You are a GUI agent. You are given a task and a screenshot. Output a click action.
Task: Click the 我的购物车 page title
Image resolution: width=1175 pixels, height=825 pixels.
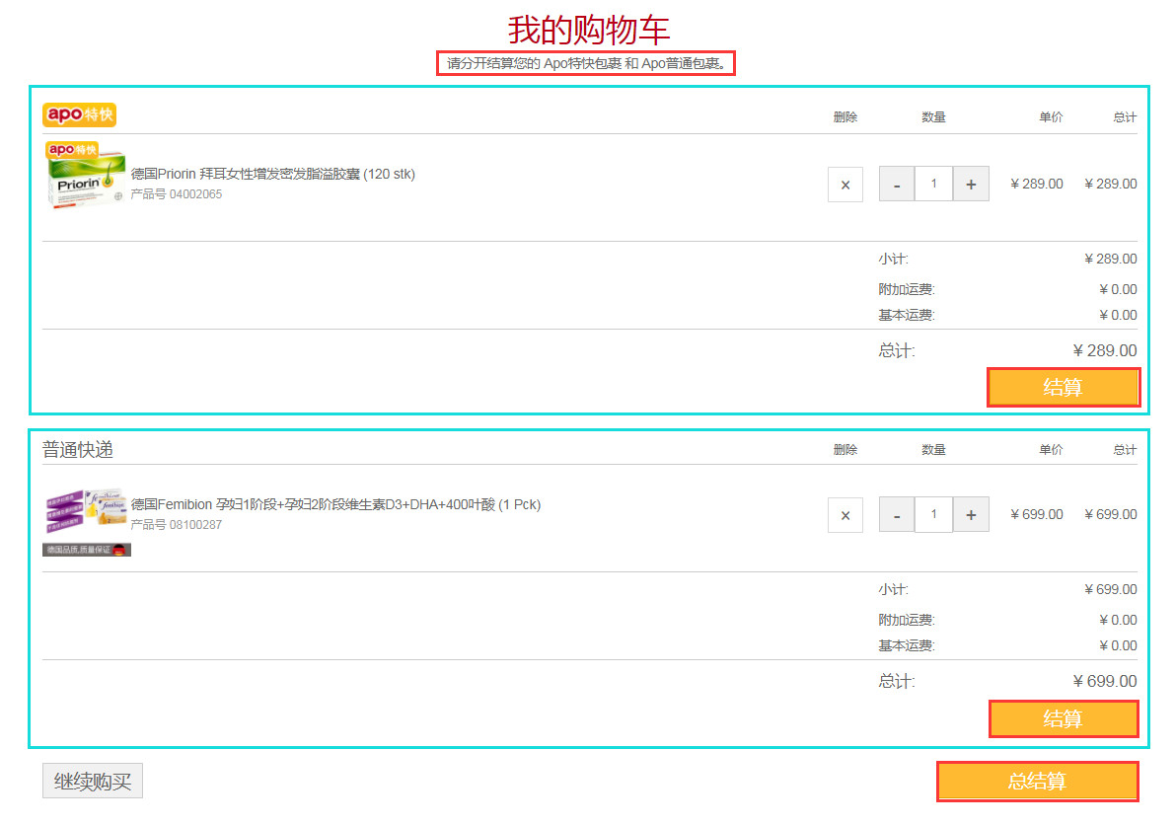(588, 31)
